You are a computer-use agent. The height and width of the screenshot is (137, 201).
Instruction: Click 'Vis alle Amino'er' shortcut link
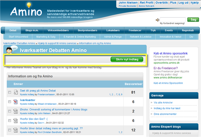click(x=163, y=102)
